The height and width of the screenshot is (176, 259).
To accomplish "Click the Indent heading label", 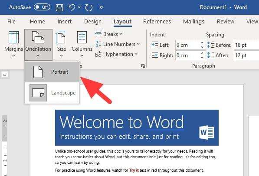I will [x=157, y=35].
